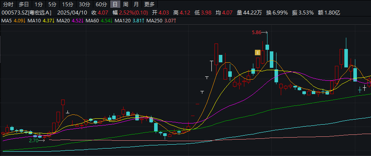Expand the 更多 more periods menu
Image resolution: width=371 pixels, height=156 pixels.
click(x=149, y=4)
